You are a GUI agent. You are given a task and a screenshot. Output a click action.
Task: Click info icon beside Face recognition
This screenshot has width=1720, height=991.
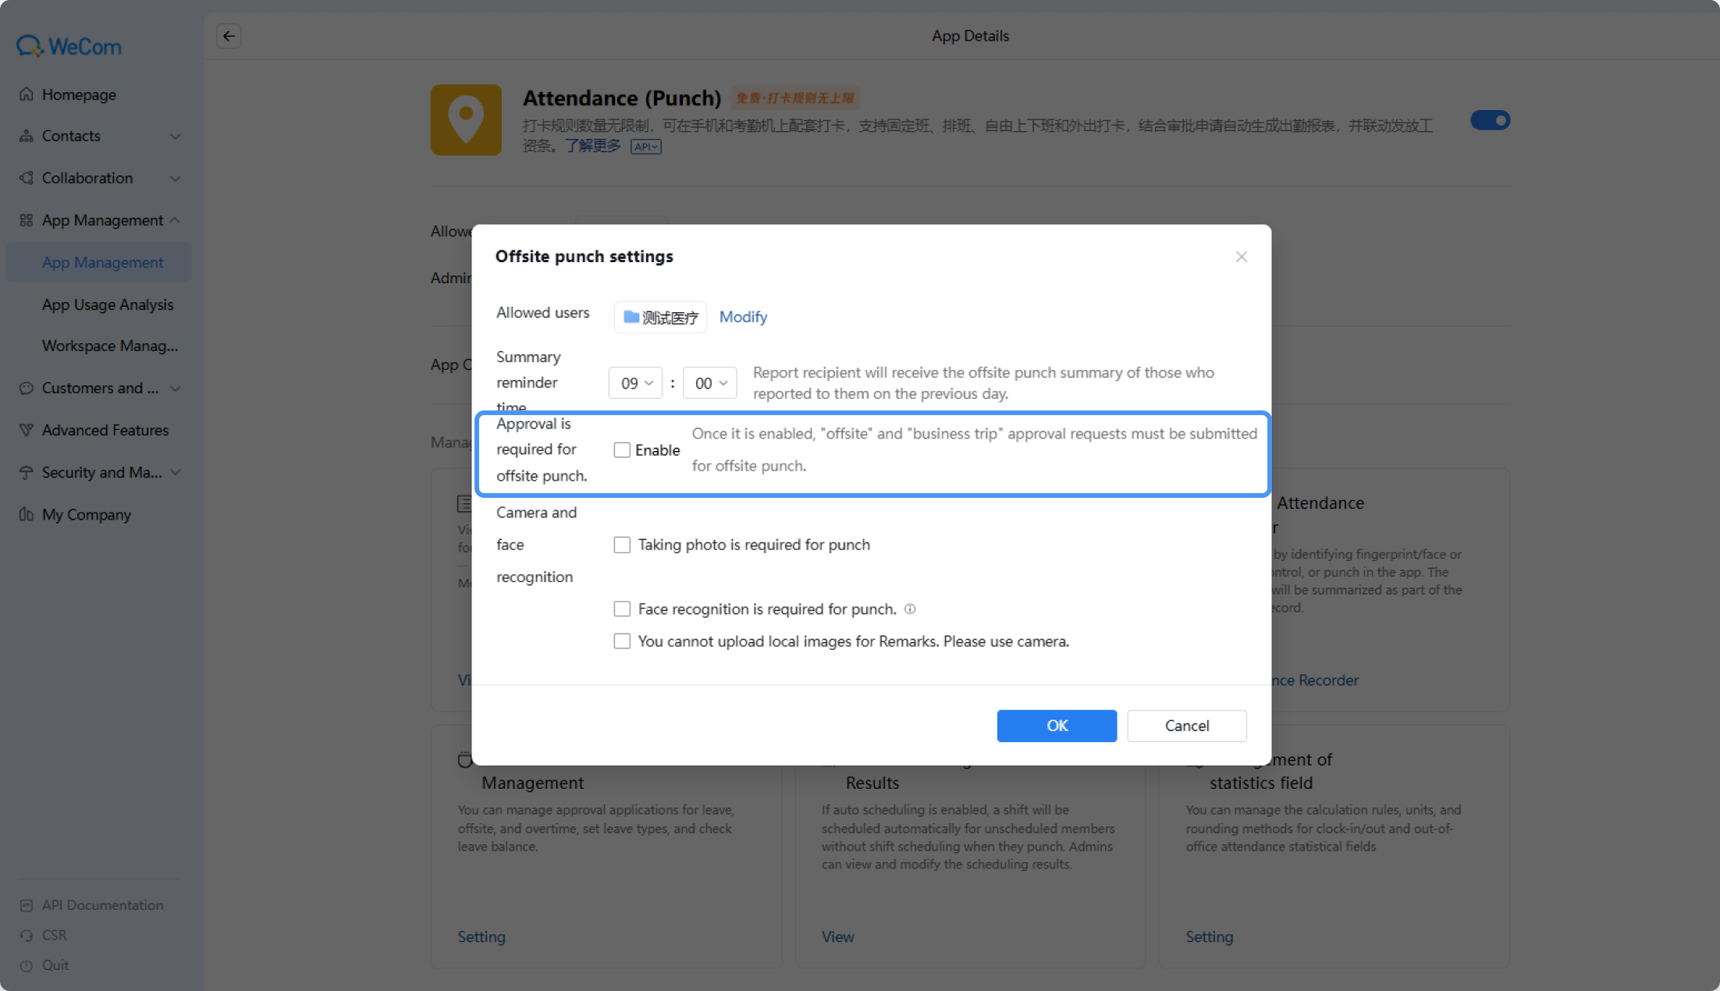pyautogui.click(x=910, y=609)
